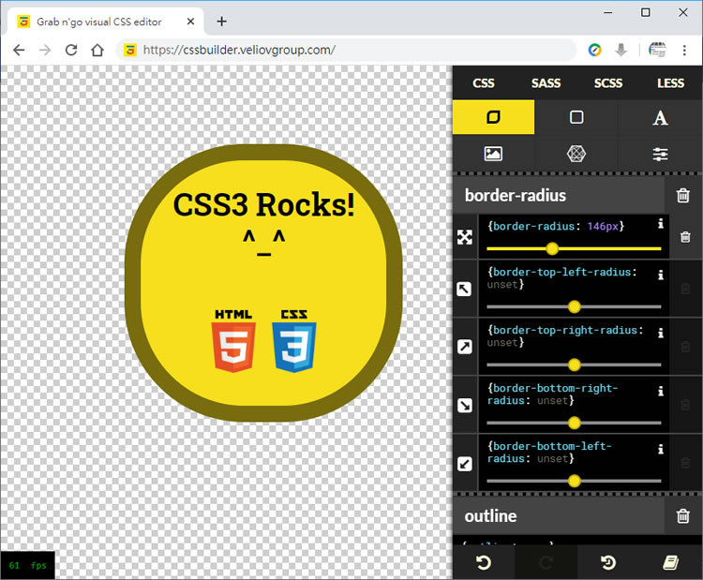This screenshot has height=580, width=703.
Task: Adjust the border-top-right-radius slider handle
Action: 575,364
